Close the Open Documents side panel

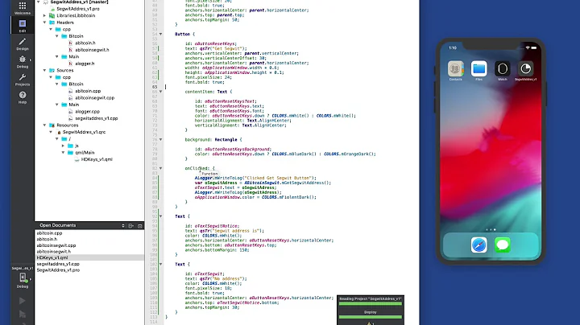[140, 226]
